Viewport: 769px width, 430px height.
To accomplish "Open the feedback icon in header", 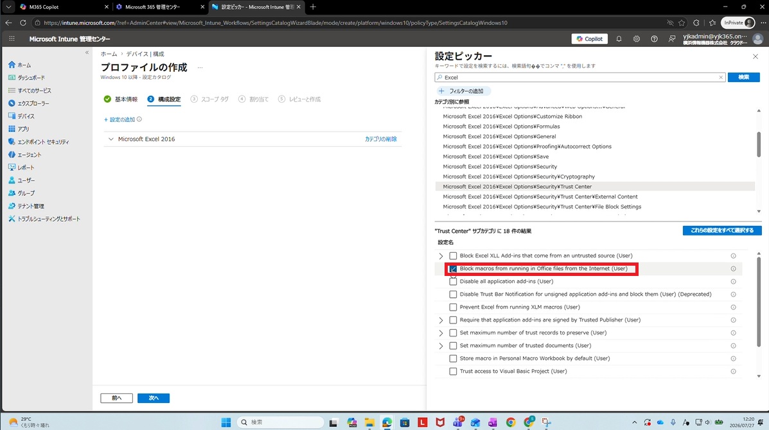I will [672, 39].
